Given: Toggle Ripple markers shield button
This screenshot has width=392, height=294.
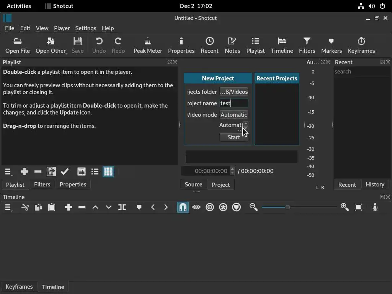Looking at the screenshot, I should (x=237, y=207).
